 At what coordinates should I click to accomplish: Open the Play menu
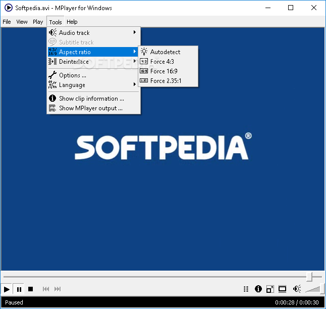coord(38,22)
